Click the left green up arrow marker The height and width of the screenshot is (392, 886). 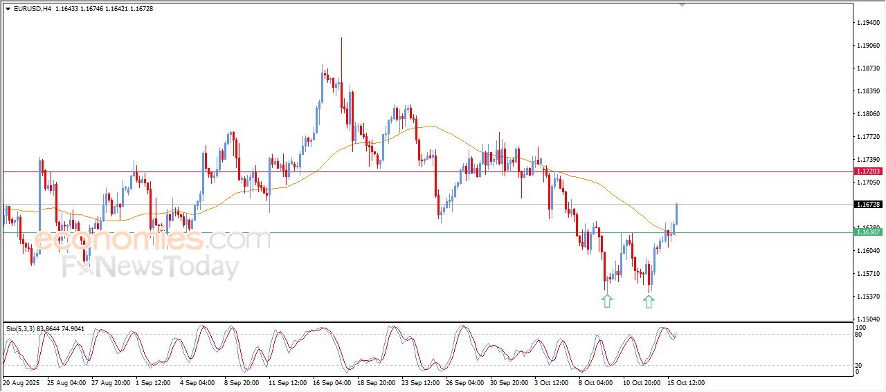click(x=607, y=301)
